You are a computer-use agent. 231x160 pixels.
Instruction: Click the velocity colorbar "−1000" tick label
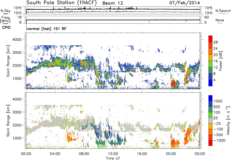tap(219, 140)
